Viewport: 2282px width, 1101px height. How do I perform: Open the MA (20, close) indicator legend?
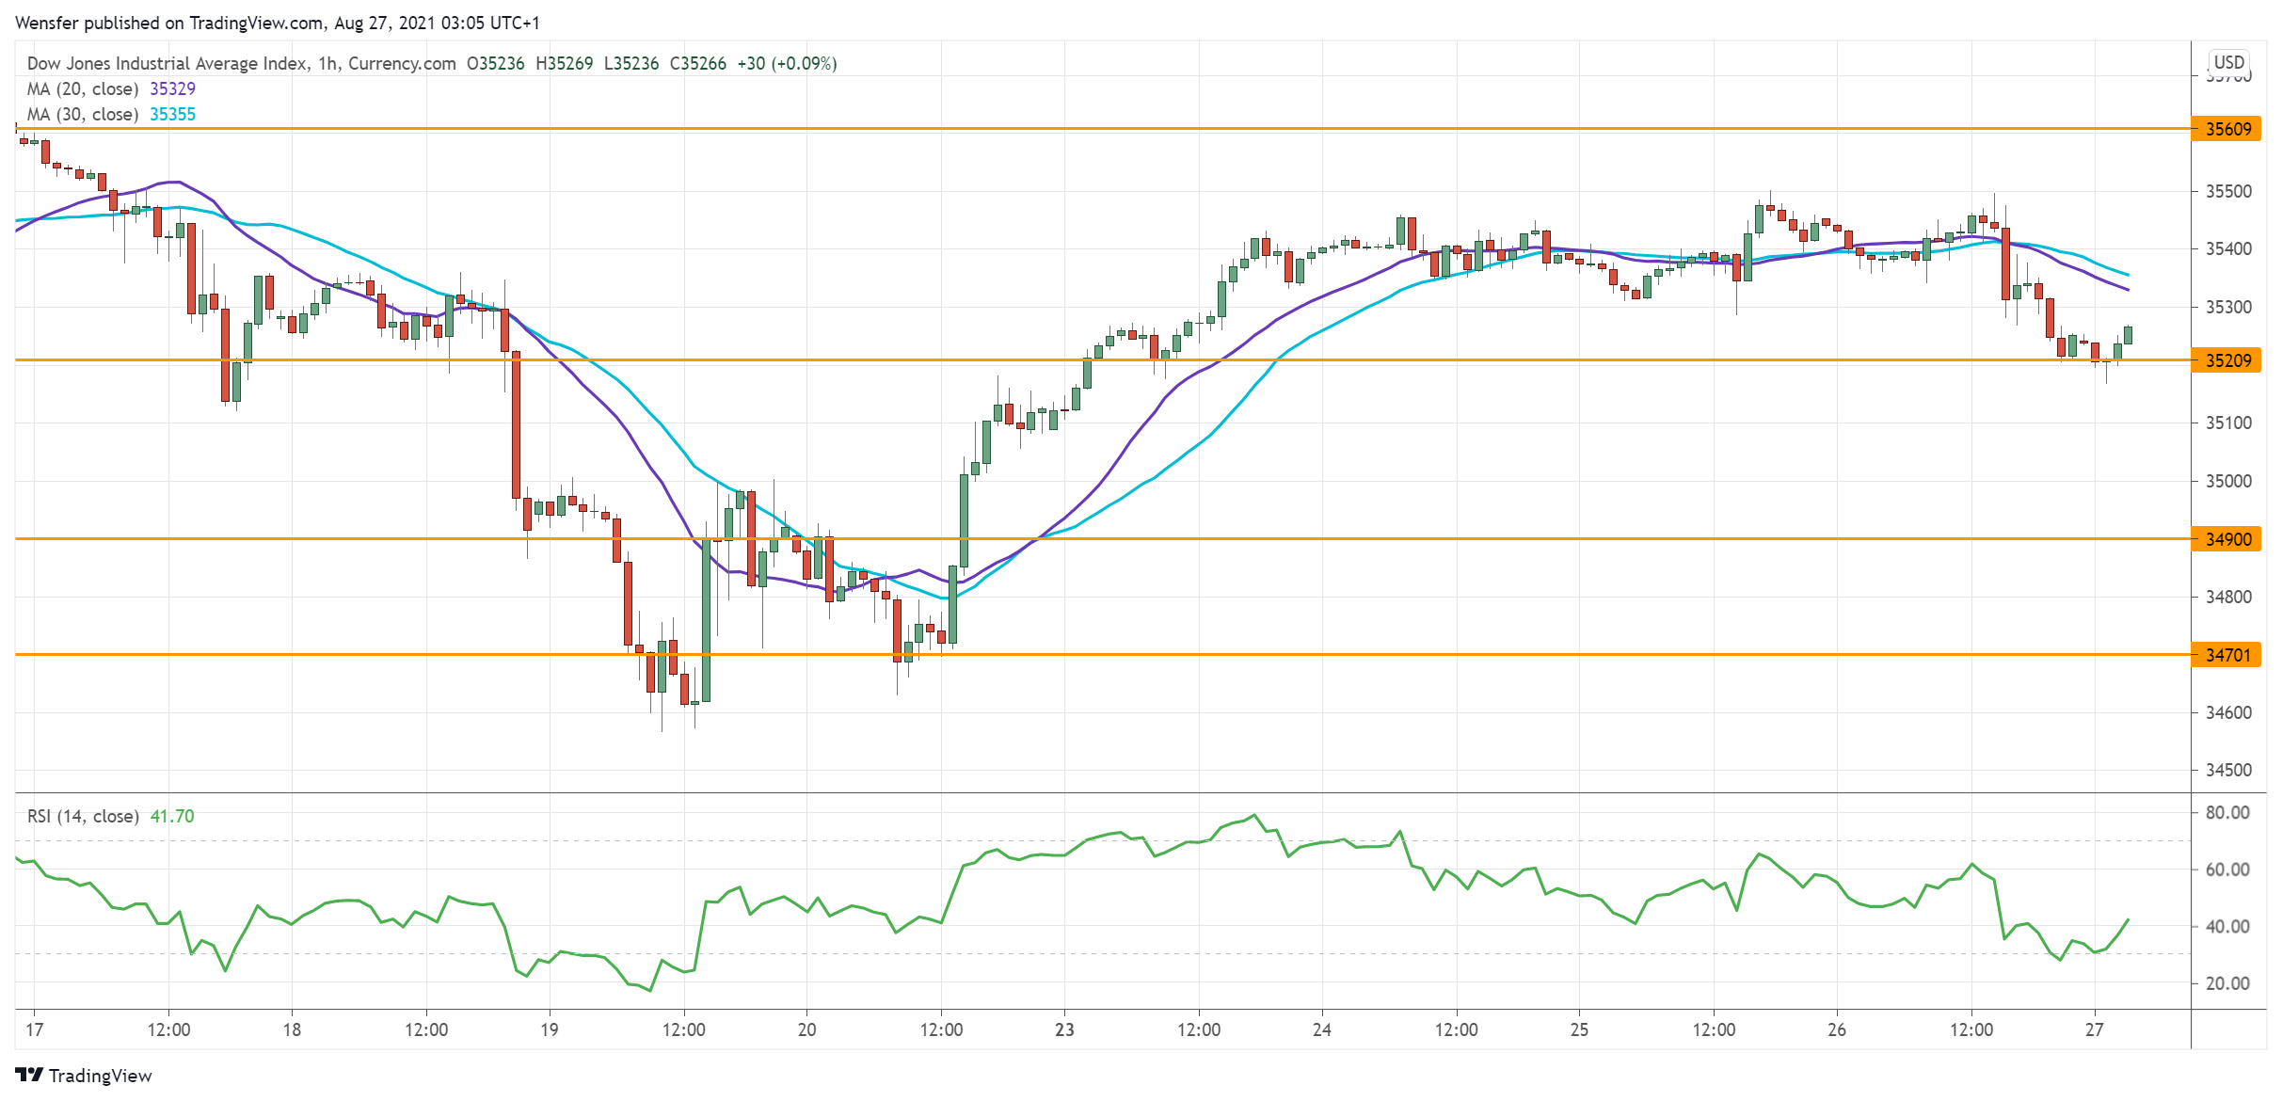(83, 88)
